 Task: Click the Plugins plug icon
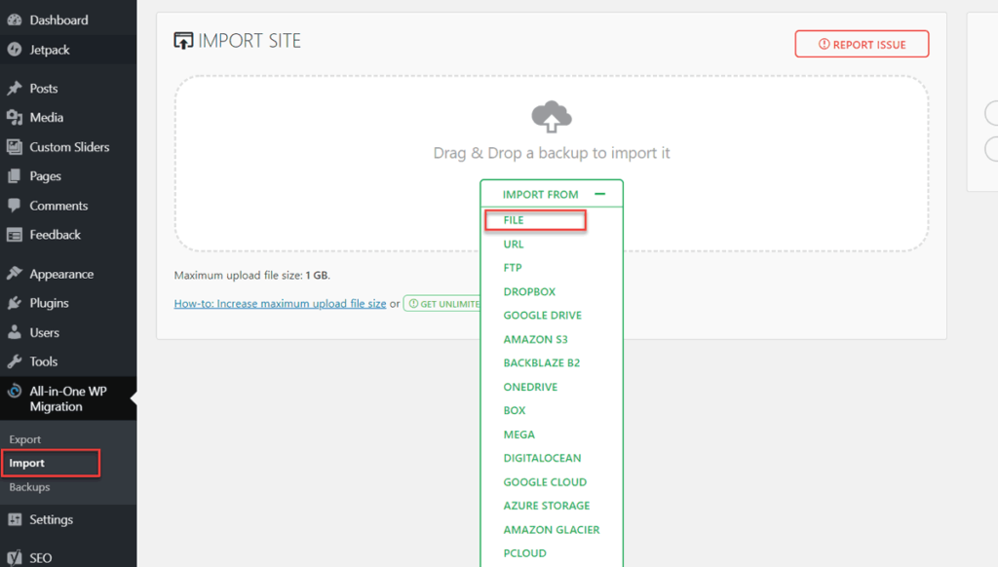click(x=14, y=303)
